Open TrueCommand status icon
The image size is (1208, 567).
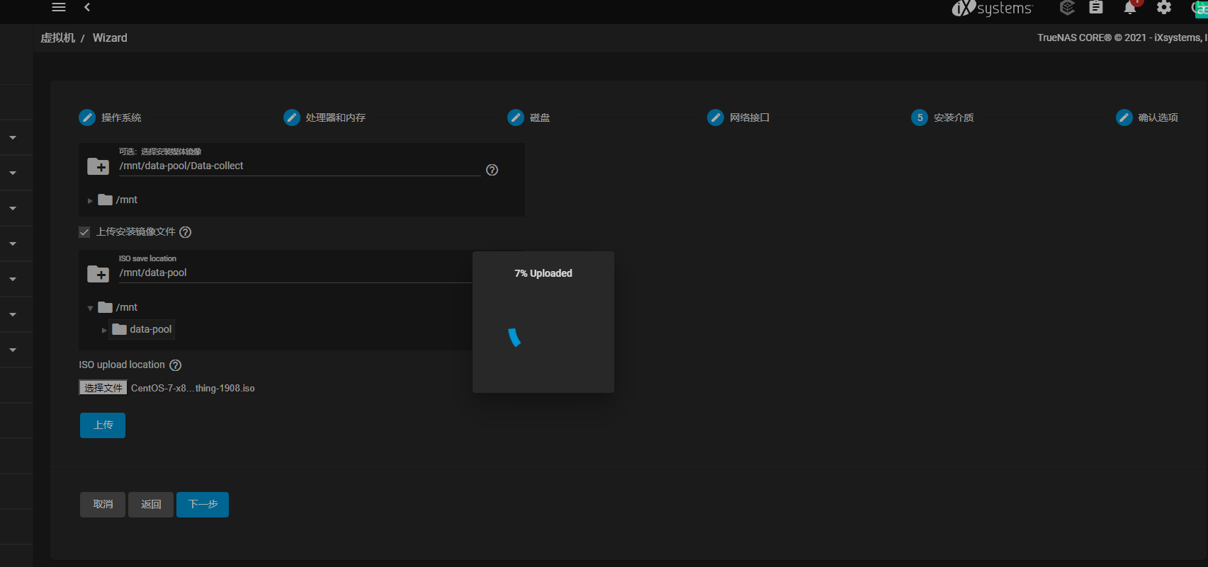tap(1067, 8)
